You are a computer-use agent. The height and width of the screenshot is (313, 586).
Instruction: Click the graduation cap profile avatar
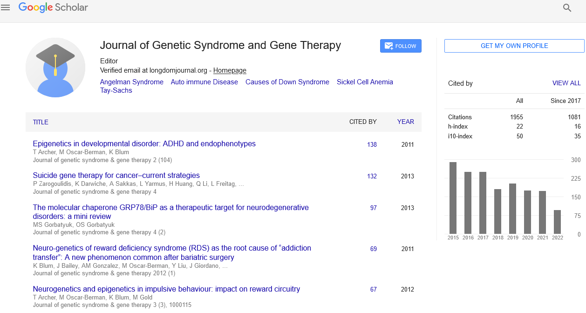(x=55, y=68)
